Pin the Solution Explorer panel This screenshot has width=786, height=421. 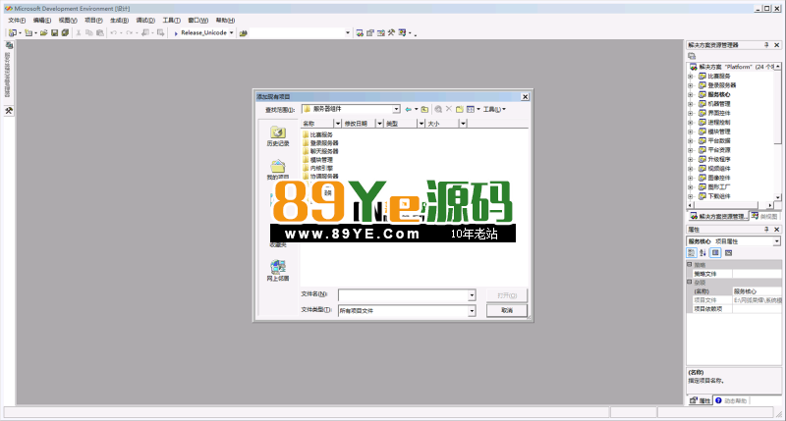pos(766,45)
